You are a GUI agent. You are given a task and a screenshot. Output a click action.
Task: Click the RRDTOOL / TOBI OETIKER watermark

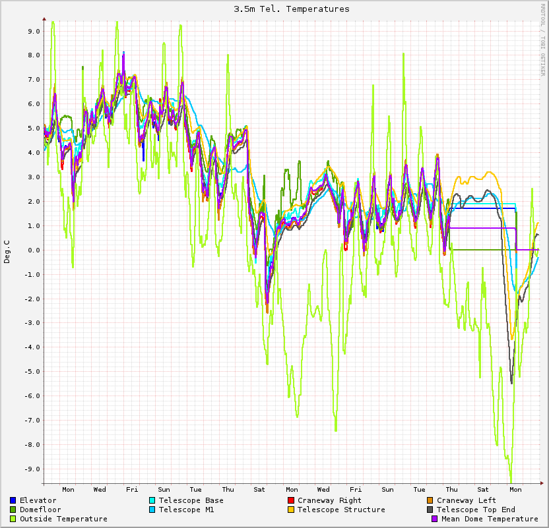click(543, 40)
